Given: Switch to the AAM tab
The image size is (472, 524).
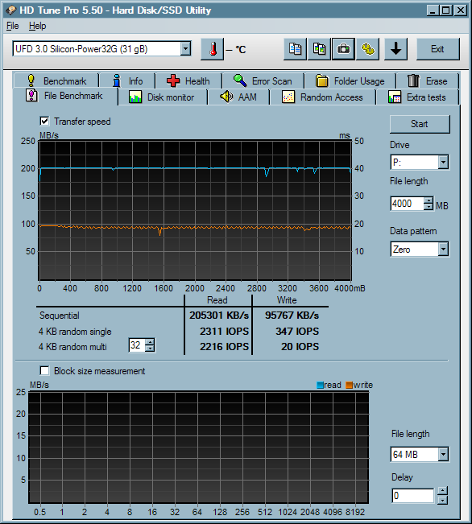Looking at the screenshot, I should [238, 97].
